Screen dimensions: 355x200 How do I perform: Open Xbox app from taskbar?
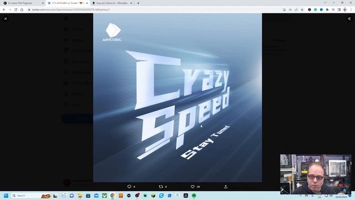[x=104, y=196]
